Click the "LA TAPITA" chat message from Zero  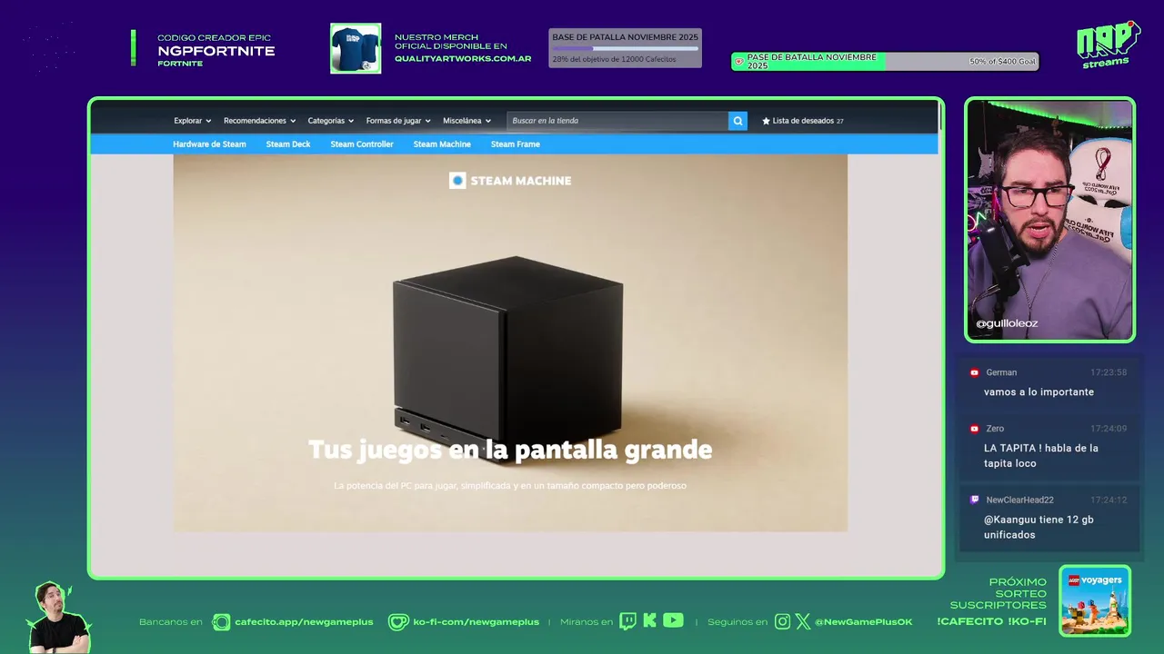coord(1041,456)
